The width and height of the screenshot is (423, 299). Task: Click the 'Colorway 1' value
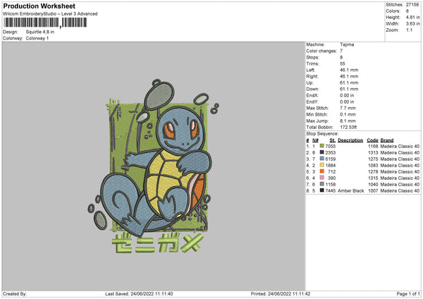click(x=37, y=38)
